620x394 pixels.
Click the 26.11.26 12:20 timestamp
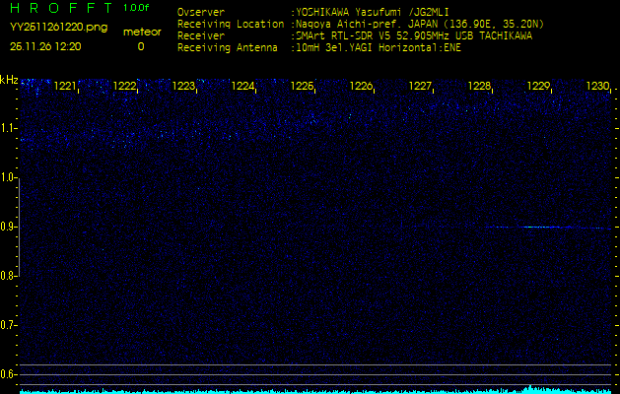(x=44, y=46)
